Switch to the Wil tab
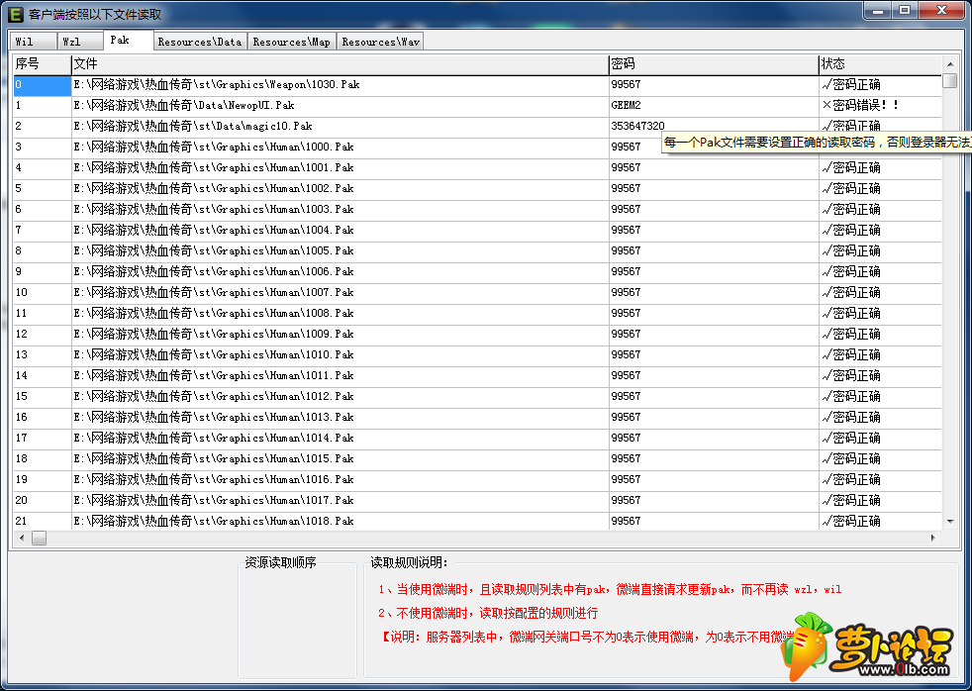The width and height of the screenshot is (972, 691). 34,41
